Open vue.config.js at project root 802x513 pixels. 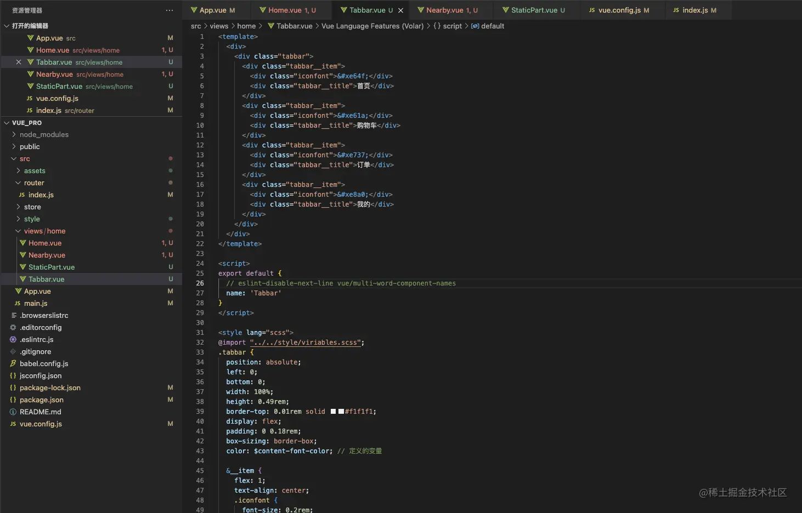(91, 424)
